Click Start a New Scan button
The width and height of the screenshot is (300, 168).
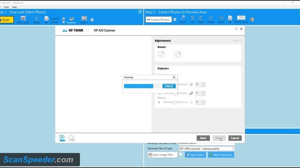coord(221,155)
